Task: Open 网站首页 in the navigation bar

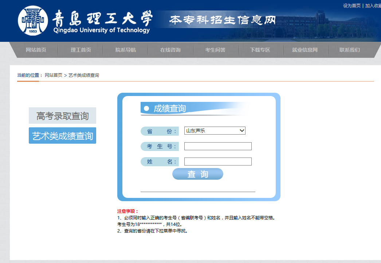Action: pyautogui.click(x=36, y=50)
